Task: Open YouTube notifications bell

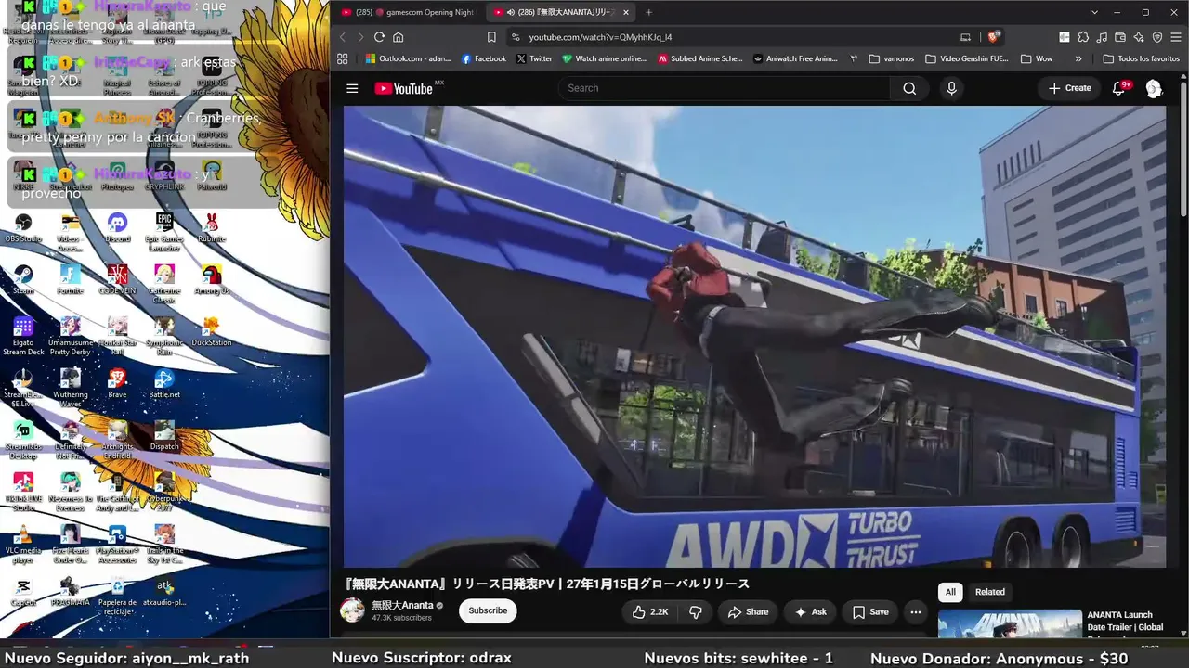Action: [1119, 88]
